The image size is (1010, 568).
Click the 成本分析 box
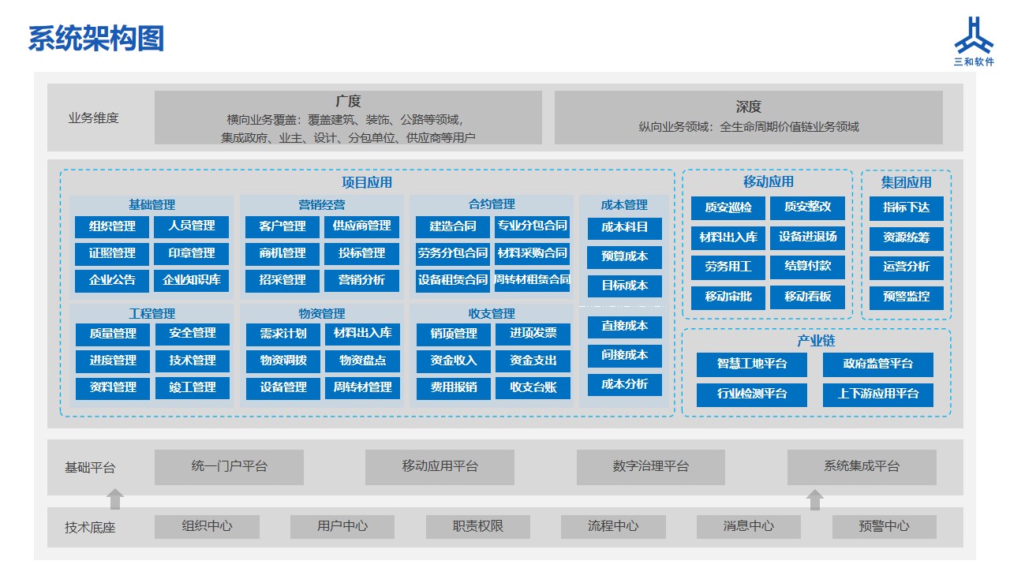(625, 384)
